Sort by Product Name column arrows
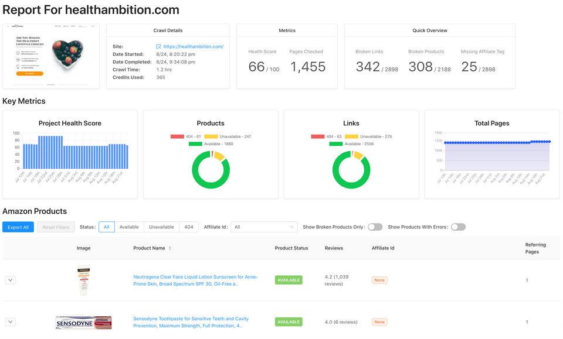This screenshot has height=339, width=563. (x=170, y=248)
